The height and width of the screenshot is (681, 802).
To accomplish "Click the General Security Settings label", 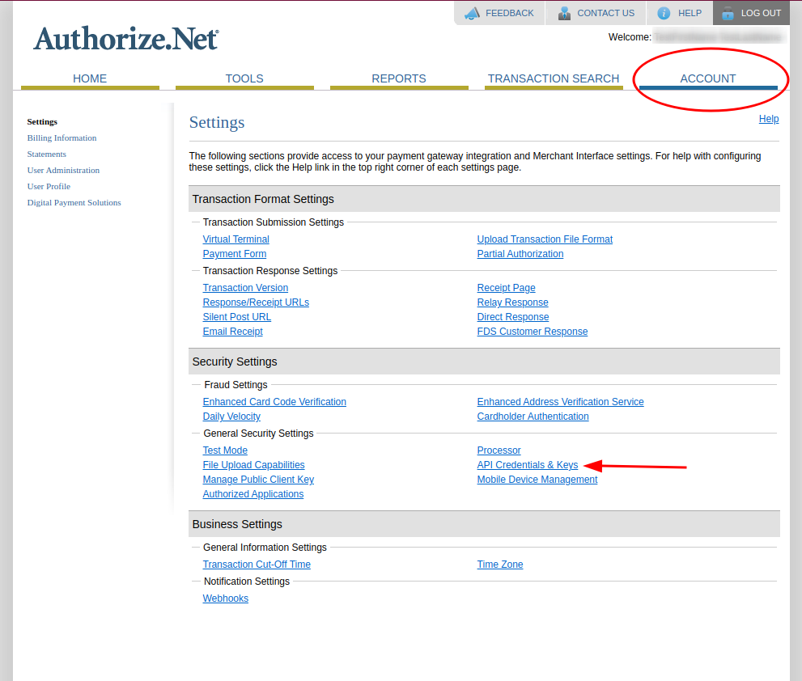I will [258, 434].
